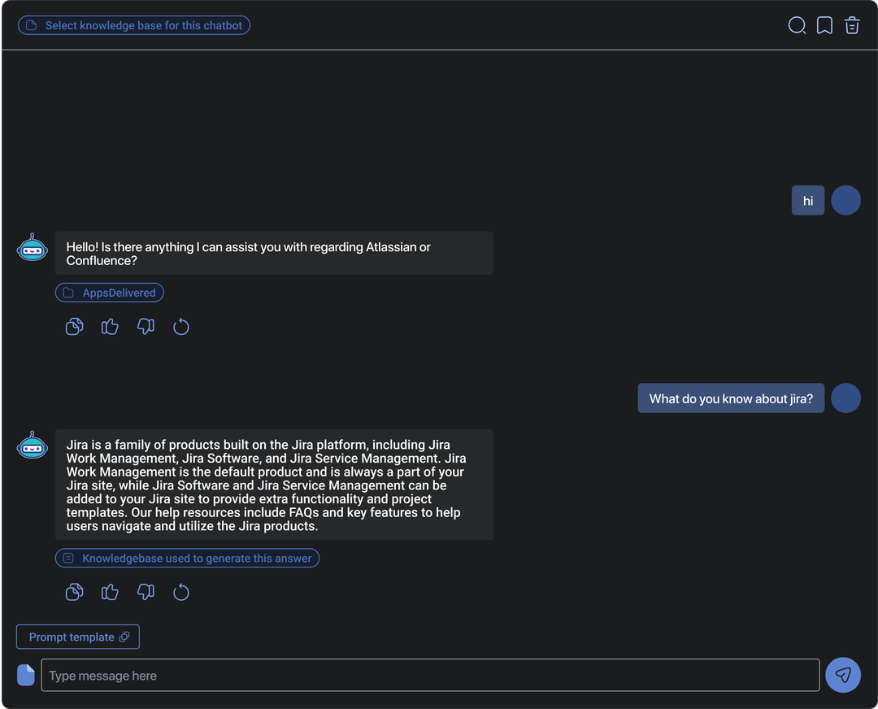Click the user avatar next to the Jira question
878x709 pixels.
pyautogui.click(x=845, y=398)
